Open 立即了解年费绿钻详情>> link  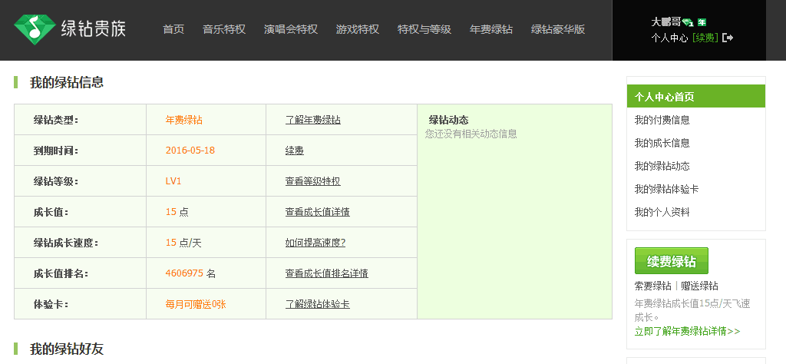point(687,331)
